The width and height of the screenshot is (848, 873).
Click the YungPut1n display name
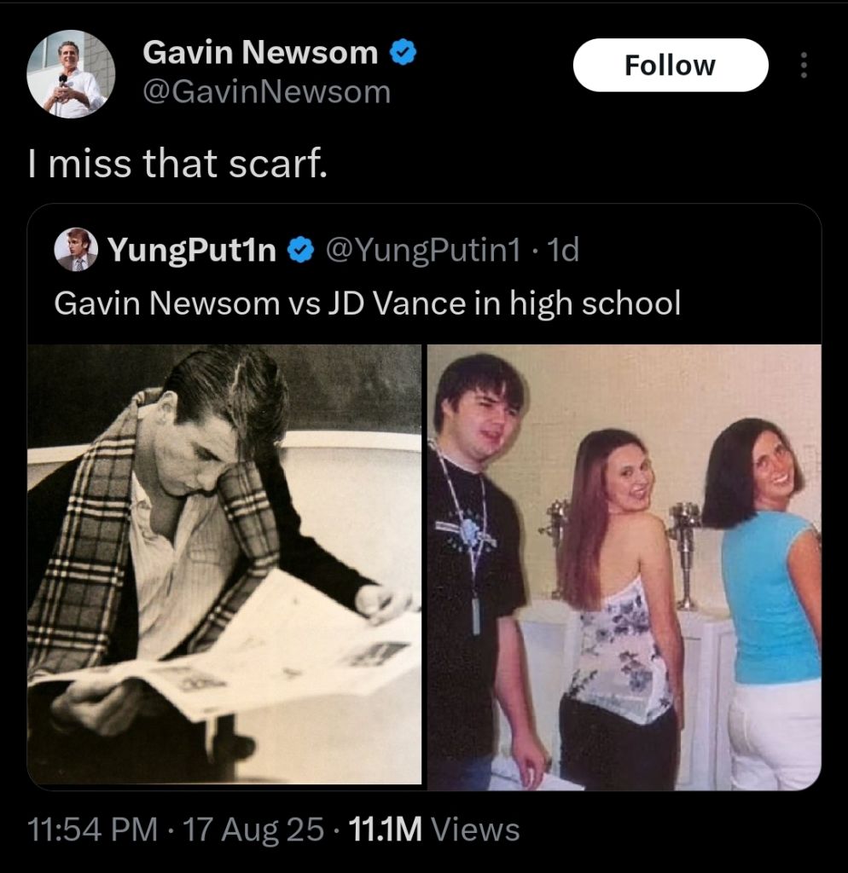[x=192, y=250]
